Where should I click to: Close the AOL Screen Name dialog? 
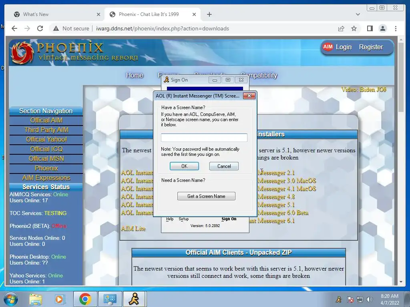[249, 96]
